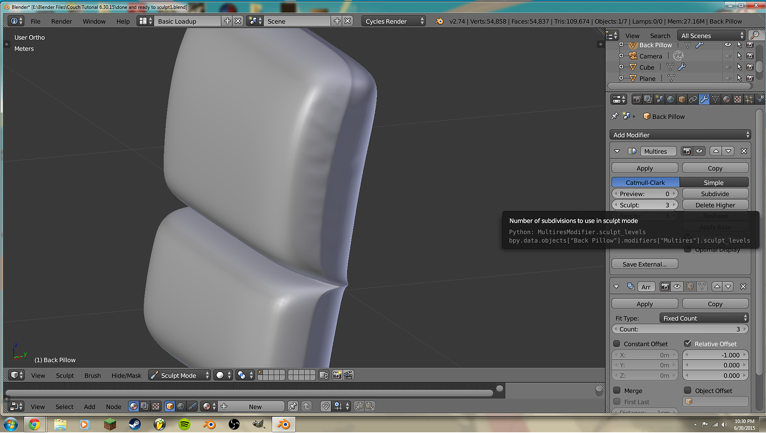This screenshot has height=433, width=766.
Task: Move the Multires modifier down
Action: click(728, 151)
